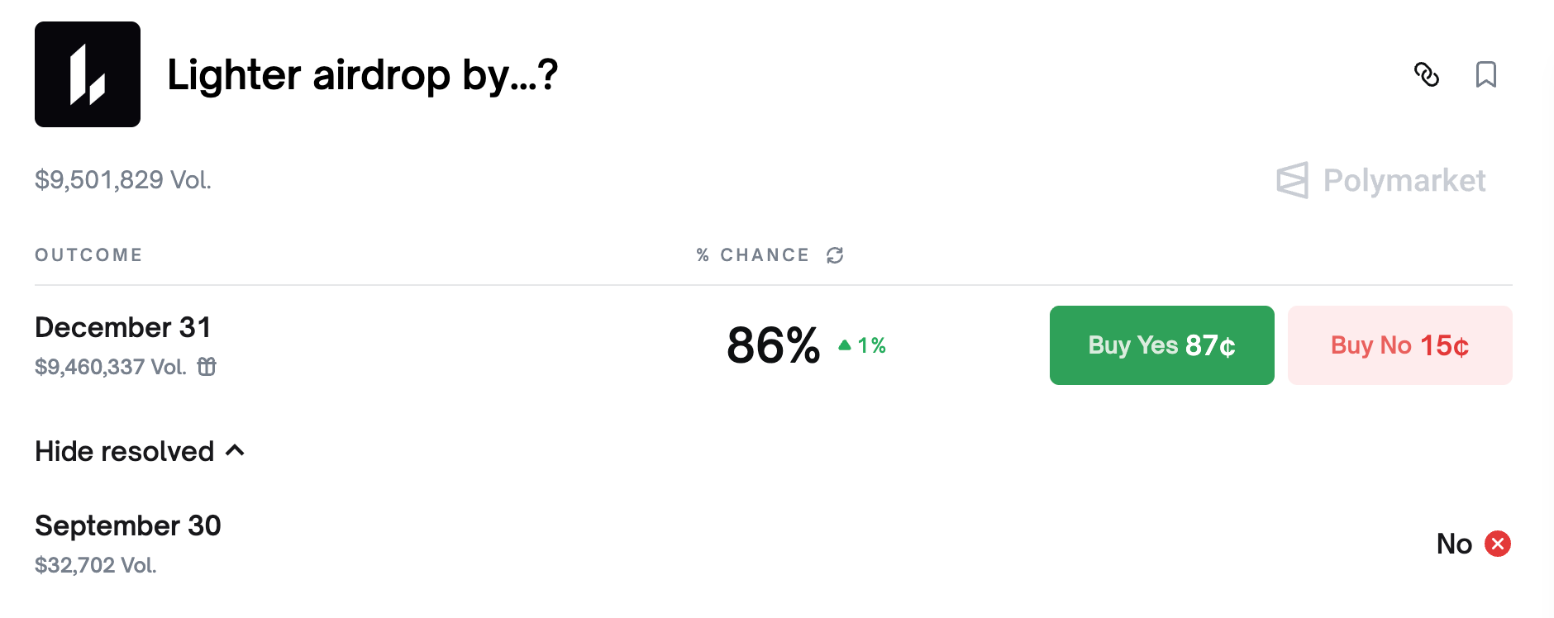This screenshot has width=1554, height=618.
Task: Open the December 31 outcome row
Action: (x=123, y=327)
